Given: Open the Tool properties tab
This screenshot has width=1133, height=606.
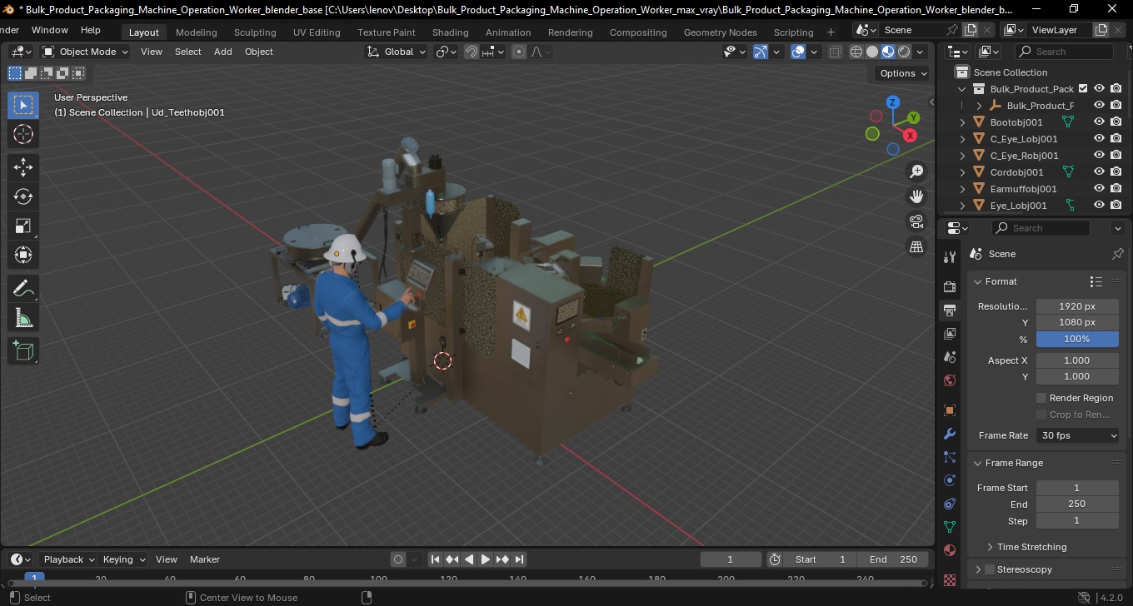Looking at the screenshot, I should pos(950,257).
